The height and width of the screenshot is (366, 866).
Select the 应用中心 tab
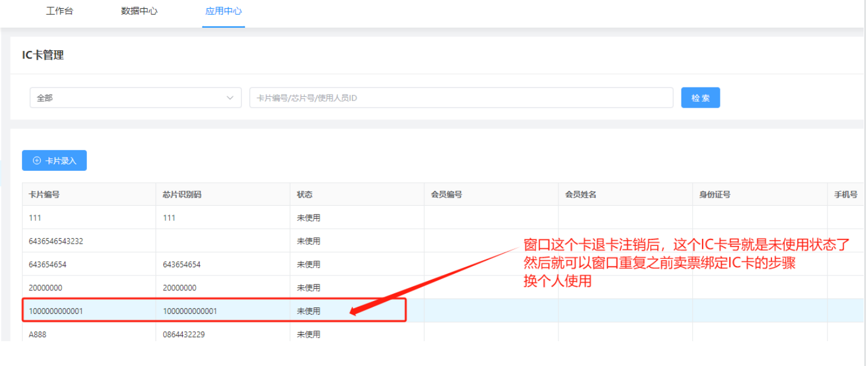click(x=223, y=11)
